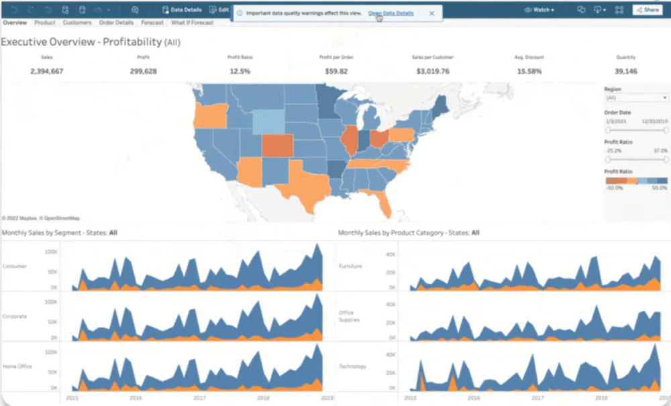Click the Order Date start value 1/3/2015

click(x=616, y=121)
